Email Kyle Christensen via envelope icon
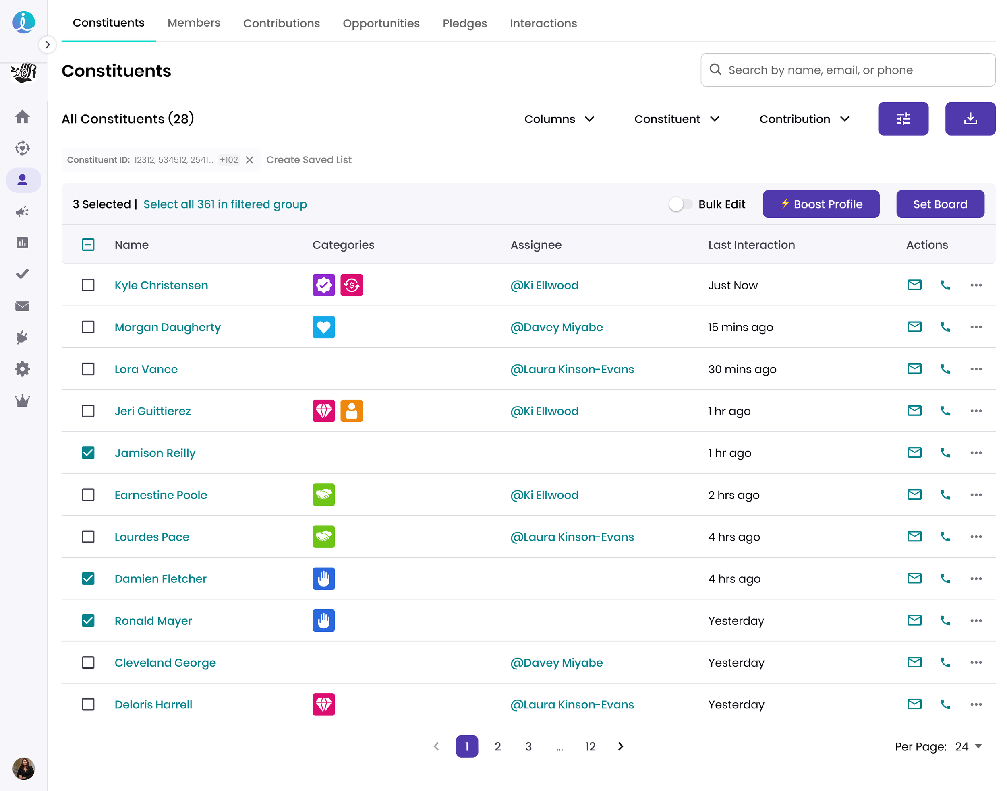Image resolution: width=1007 pixels, height=791 pixels. [x=914, y=285]
